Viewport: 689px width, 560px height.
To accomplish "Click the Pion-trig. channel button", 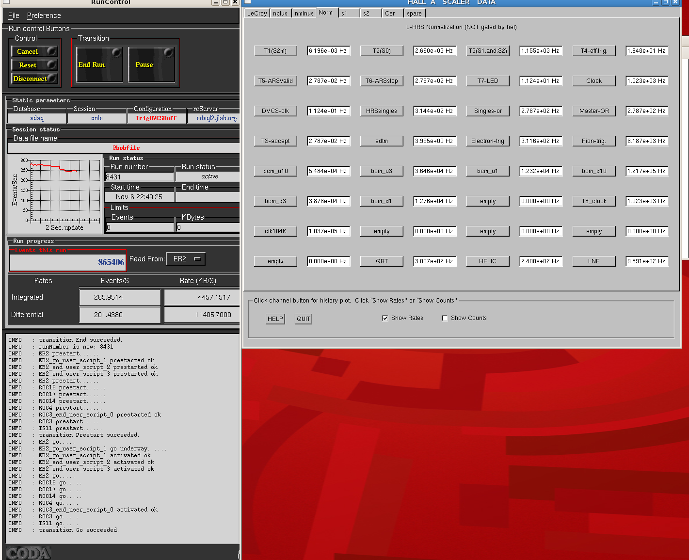I will [594, 141].
